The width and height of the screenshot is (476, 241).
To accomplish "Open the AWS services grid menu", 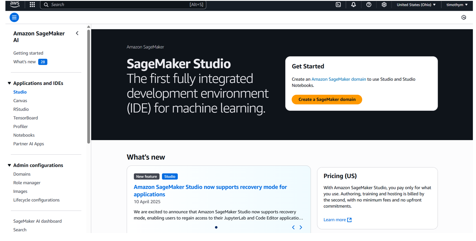I will [32, 5].
